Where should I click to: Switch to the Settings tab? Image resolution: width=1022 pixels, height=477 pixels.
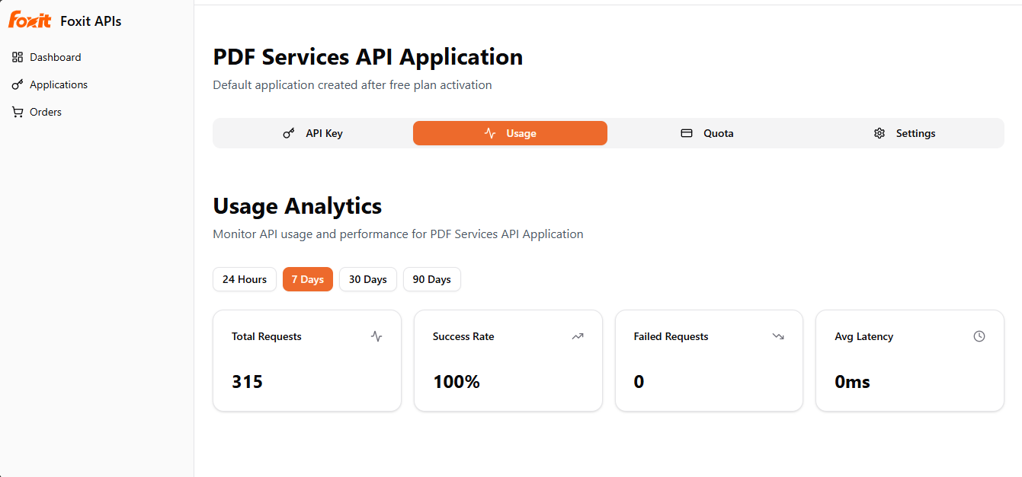point(904,133)
